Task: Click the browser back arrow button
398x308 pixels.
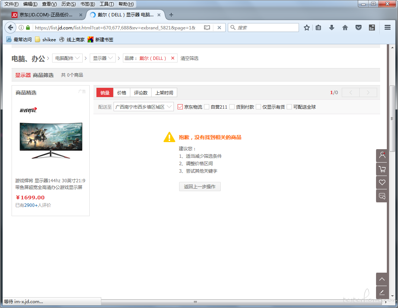Action: 10,28
